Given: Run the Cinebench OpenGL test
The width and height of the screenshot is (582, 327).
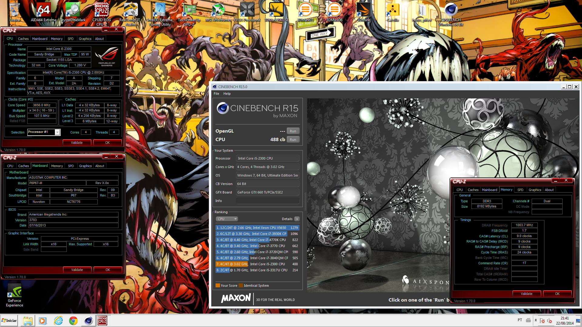Looking at the screenshot, I should (x=293, y=131).
